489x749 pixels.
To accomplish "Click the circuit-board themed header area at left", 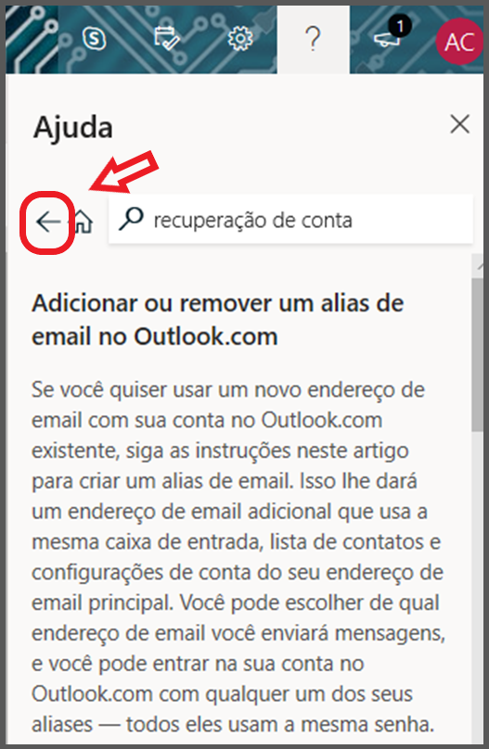I will pos(32,40).
